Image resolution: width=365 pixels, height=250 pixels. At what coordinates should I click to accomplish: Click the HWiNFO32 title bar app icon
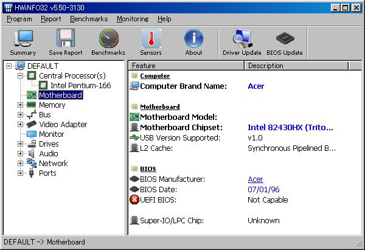[x=8, y=8]
